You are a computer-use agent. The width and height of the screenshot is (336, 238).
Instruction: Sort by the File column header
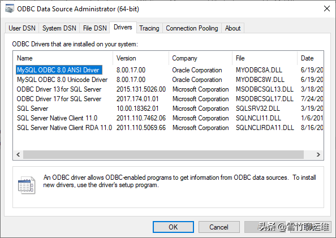click(265, 58)
